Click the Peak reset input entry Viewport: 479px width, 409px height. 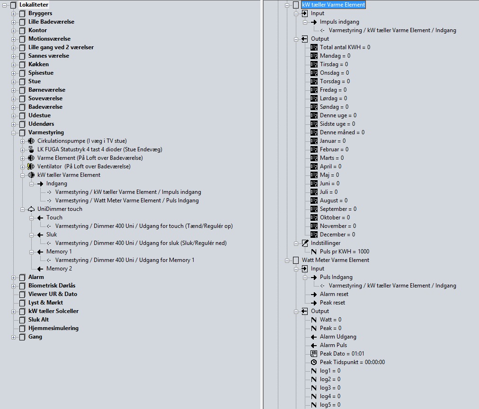[332, 303]
